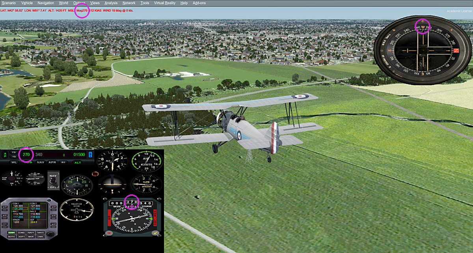Screen dimensions: 473x253
Task: Click transponder code 1200
Action: (16, 222)
